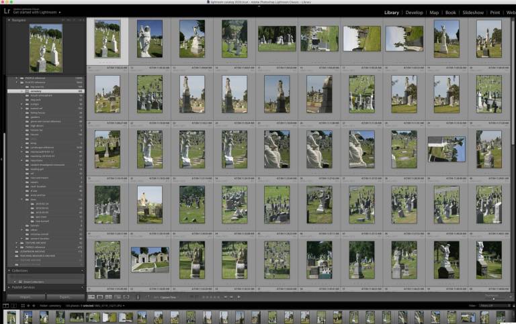Viewport: 516px width, 324px height.
Task: Switch to Survey view in toolbar
Action: (x=118, y=296)
